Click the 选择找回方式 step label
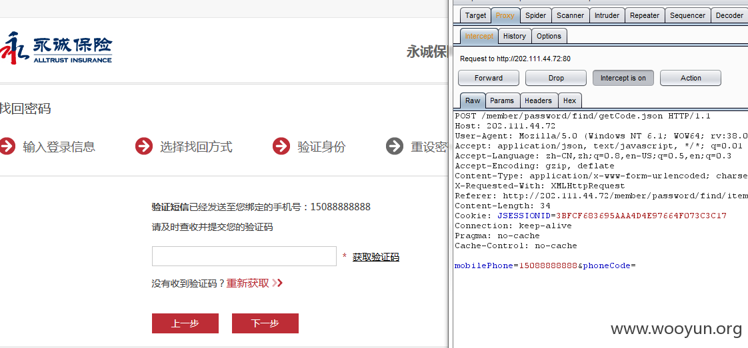 point(196,146)
